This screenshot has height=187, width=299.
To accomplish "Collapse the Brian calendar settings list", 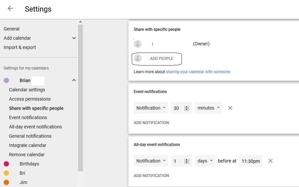I will coord(74,80).
